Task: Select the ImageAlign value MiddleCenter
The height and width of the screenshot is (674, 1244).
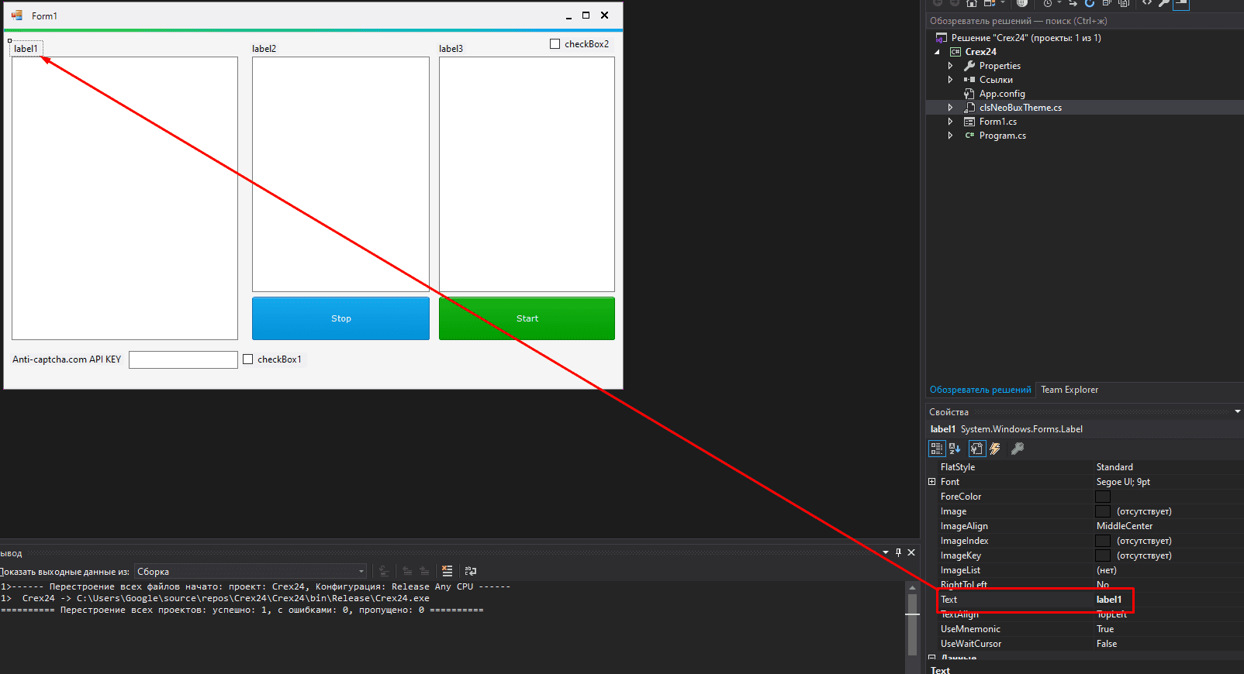Action: coord(1125,526)
